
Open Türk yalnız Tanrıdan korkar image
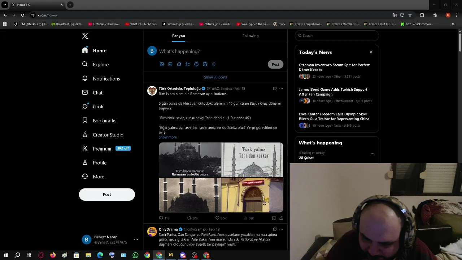click(x=252, y=160)
